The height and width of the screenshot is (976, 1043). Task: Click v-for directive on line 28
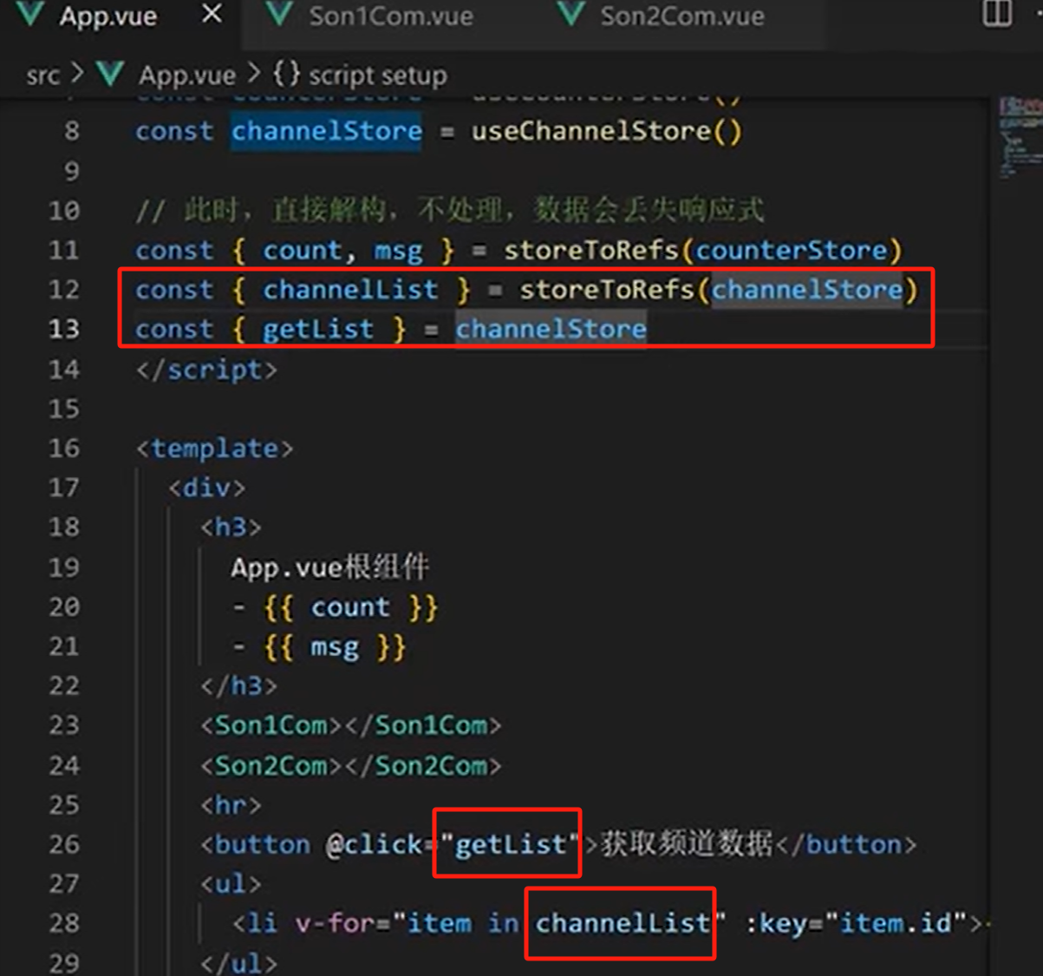pyautogui.click(x=335, y=923)
